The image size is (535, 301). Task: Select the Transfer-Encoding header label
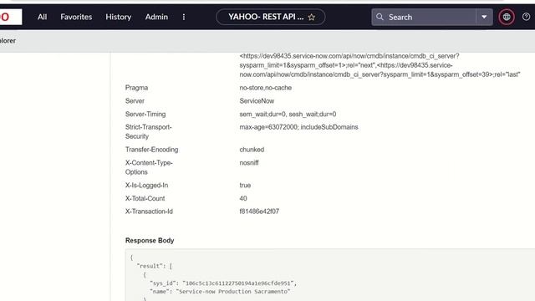pyautogui.click(x=151, y=150)
